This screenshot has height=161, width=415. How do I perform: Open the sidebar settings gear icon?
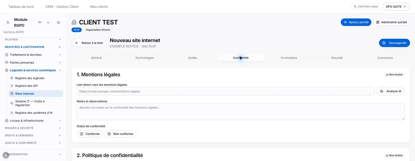[x=58, y=22]
